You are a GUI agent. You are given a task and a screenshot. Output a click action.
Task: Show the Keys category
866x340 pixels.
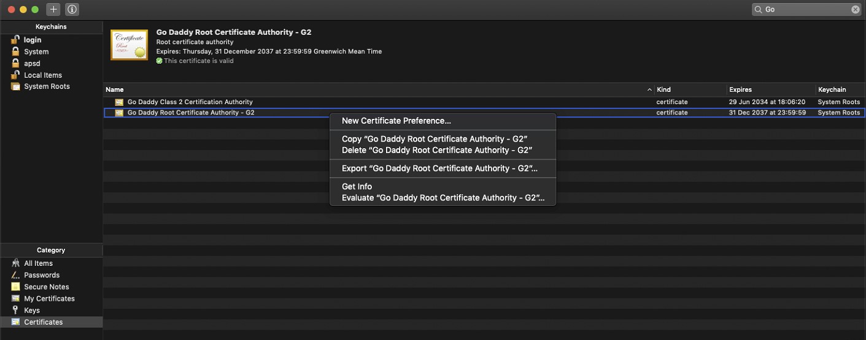tap(32, 310)
